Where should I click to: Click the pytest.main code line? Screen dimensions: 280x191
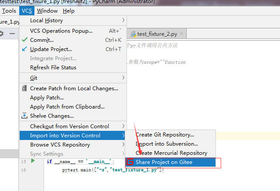[113, 170]
